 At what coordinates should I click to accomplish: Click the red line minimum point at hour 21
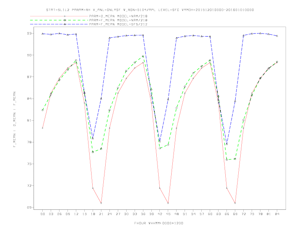(x=101, y=203)
